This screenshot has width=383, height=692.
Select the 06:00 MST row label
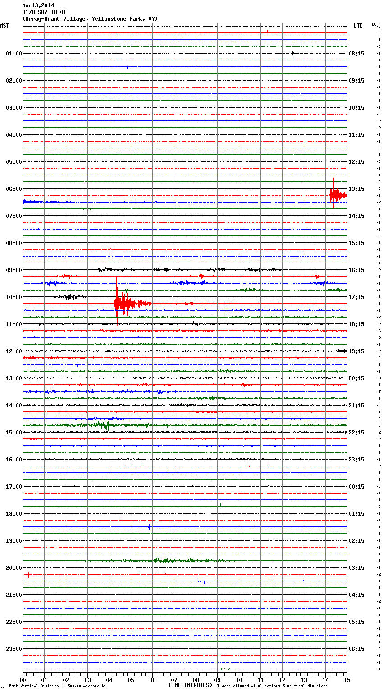(14, 189)
